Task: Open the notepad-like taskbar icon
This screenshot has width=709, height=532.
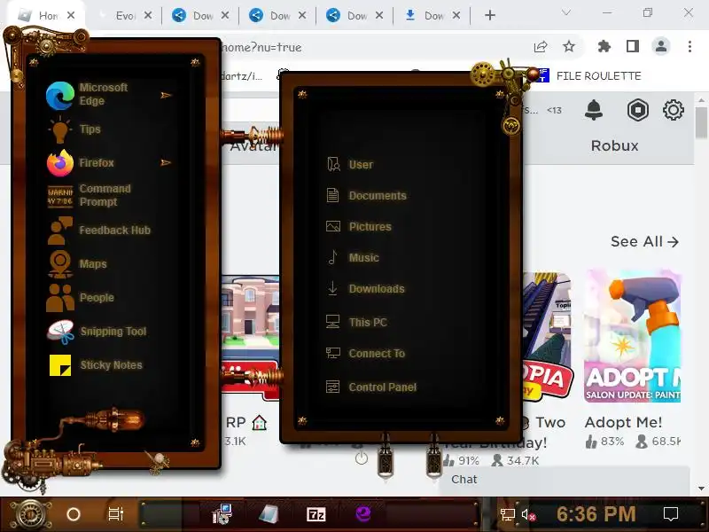Action: click(269, 514)
